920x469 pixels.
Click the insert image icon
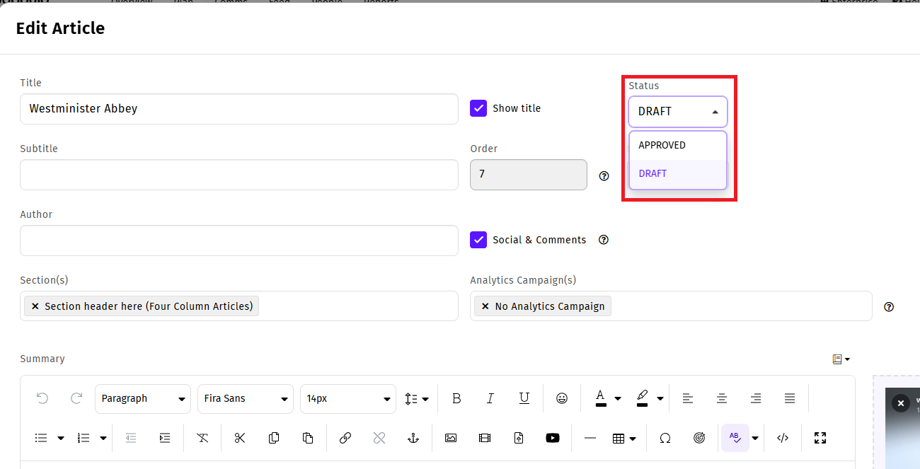(x=451, y=438)
